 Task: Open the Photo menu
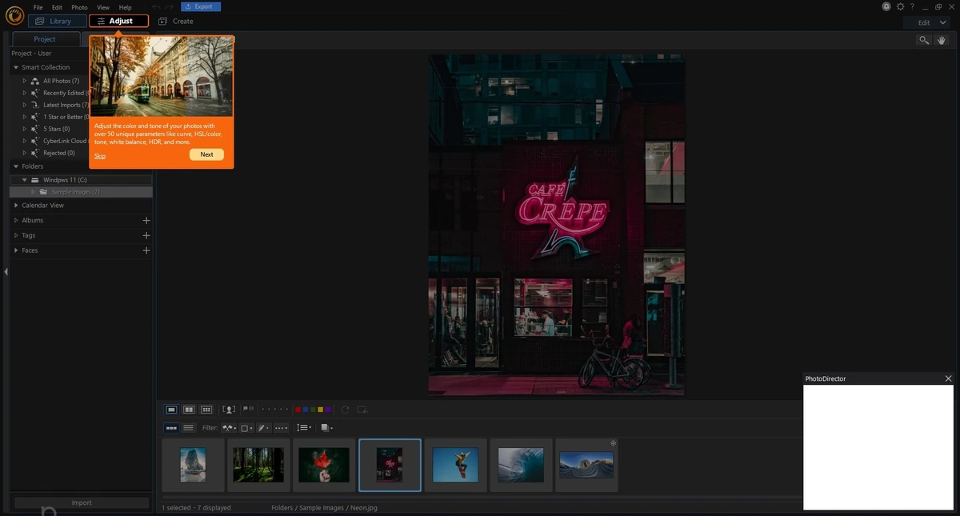[79, 7]
